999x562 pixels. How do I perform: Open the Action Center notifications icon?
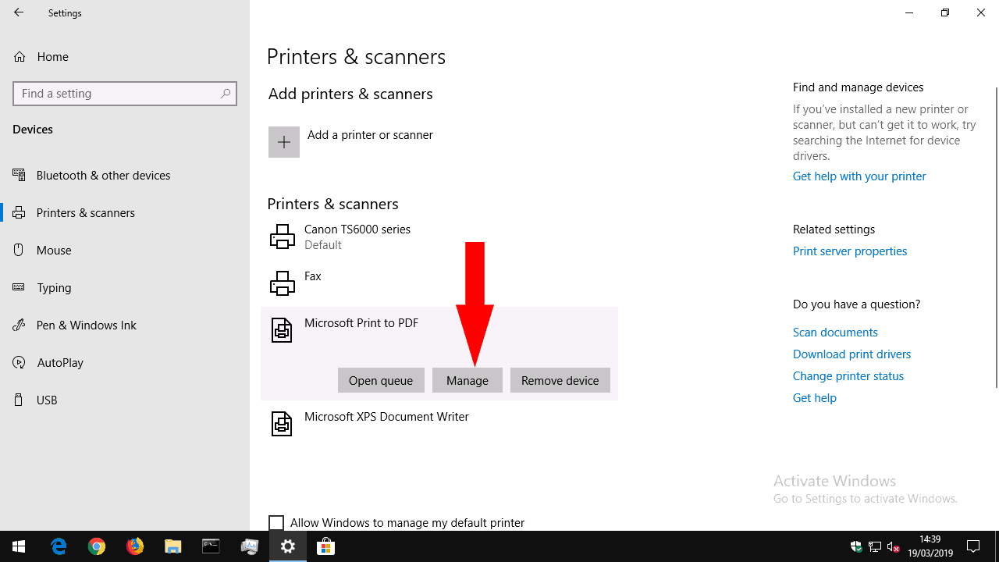point(973,546)
